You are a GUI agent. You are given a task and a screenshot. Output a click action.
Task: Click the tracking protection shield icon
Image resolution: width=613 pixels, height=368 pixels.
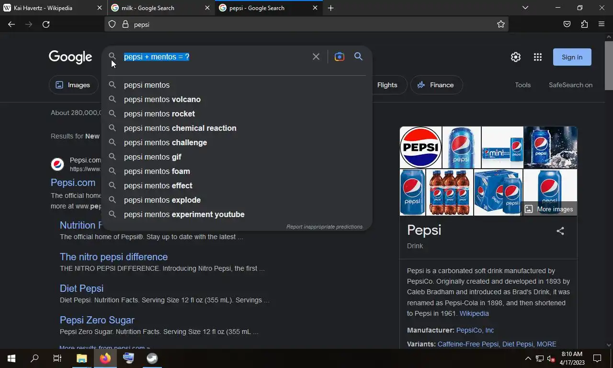112,24
